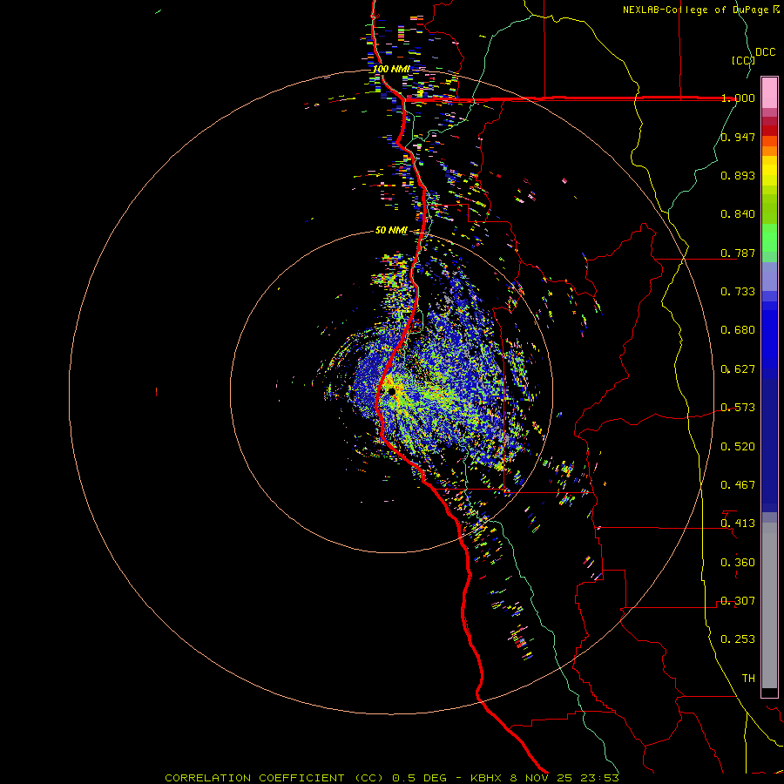This screenshot has width=784, height=784.
Task: Select the 0.520 scale value
Action: [738, 447]
